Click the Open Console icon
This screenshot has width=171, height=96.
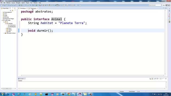point(160,79)
